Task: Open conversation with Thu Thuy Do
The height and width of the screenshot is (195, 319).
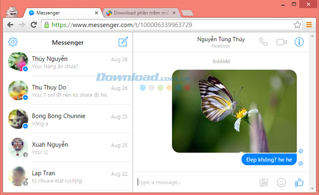Action: [68, 91]
